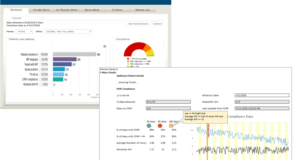Click the 'Patient Details' heading
This screenshot has width=294, height=160.
coord(109,69)
